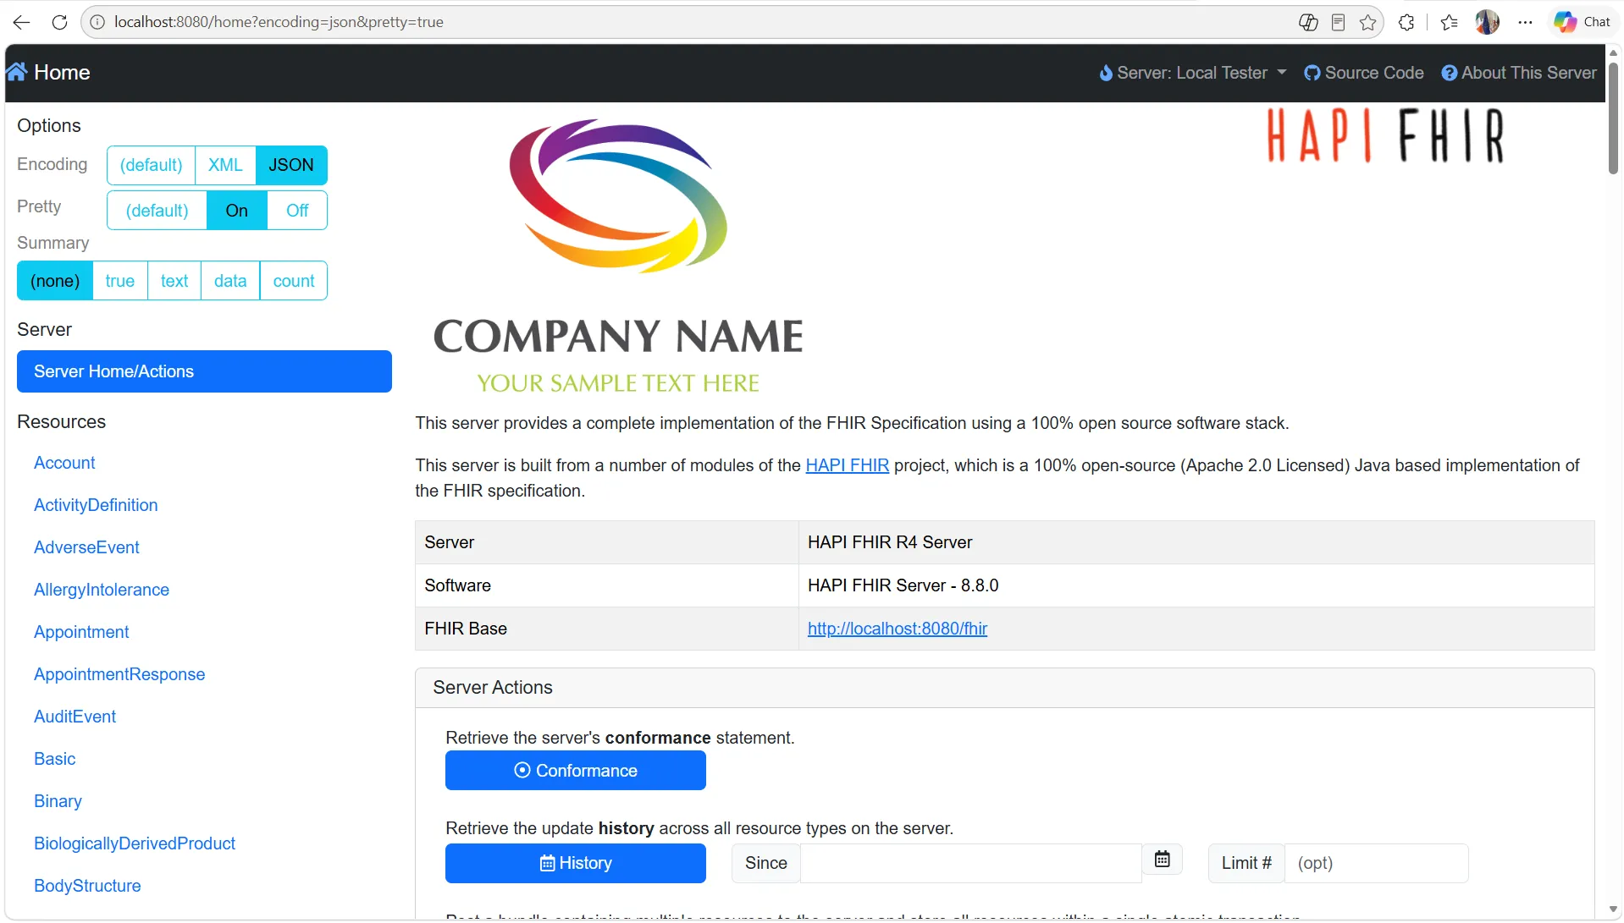
Task: Click the HAPI FHIR logo image
Action: (1386, 135)
